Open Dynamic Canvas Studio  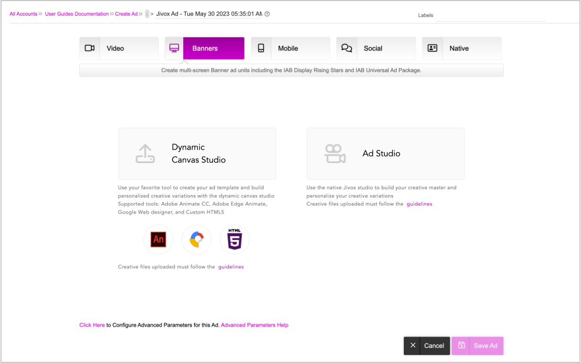[197, 154]
